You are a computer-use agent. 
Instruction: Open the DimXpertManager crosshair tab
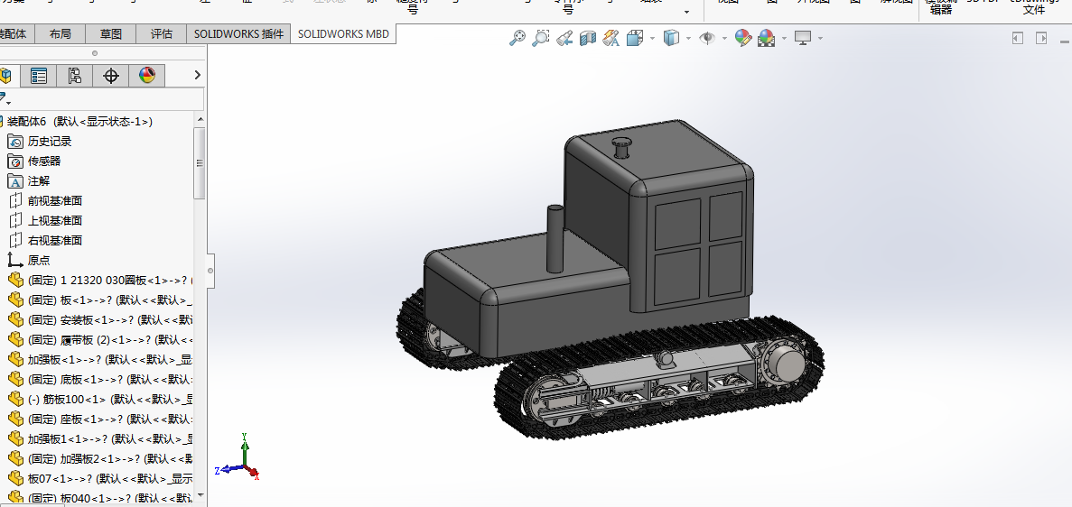[x=111, y=75]
